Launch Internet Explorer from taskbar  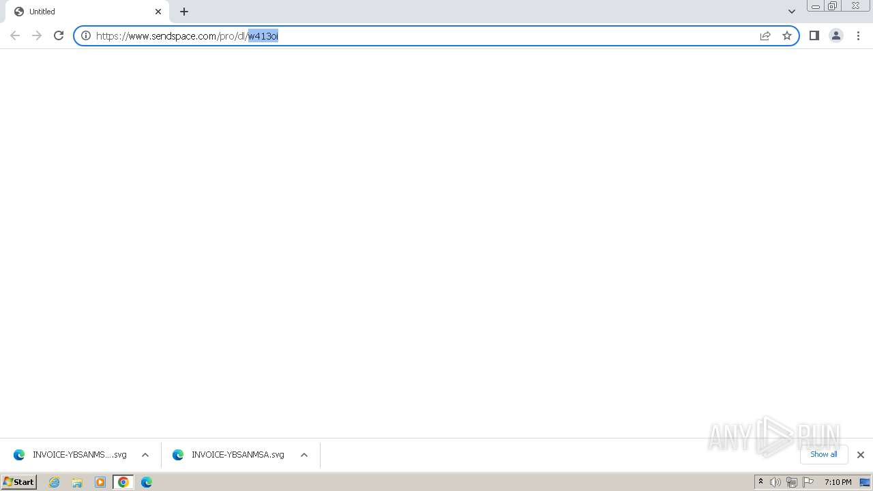[55, 482]
